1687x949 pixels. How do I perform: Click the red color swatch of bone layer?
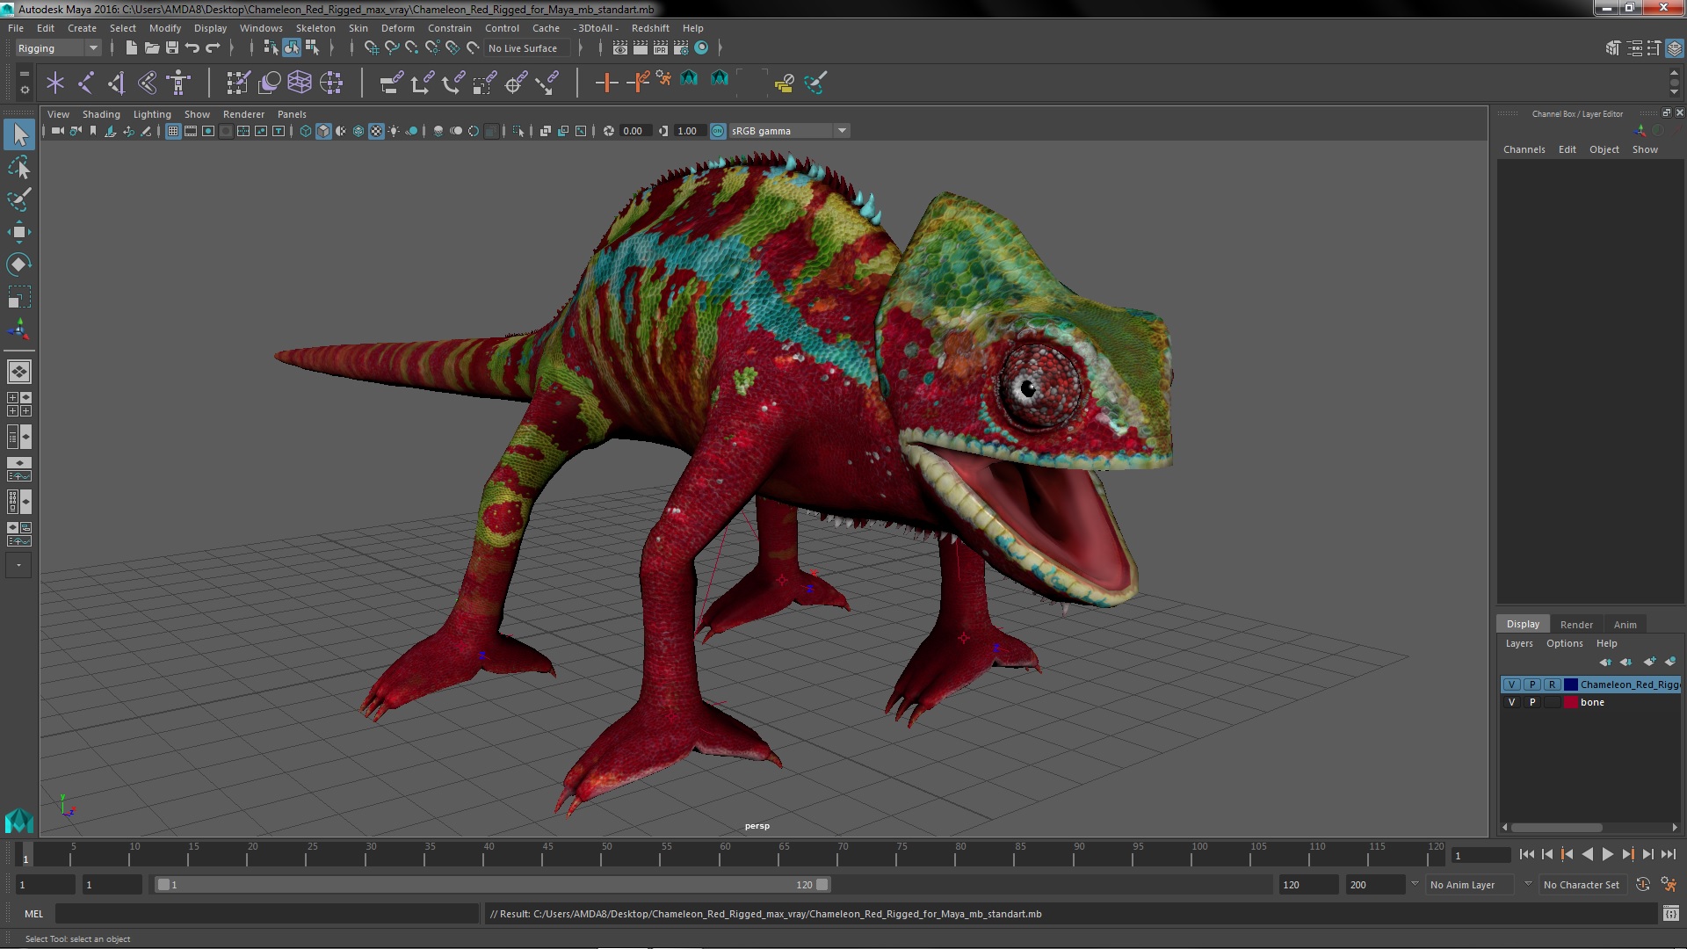click(x=1571, y=702)
